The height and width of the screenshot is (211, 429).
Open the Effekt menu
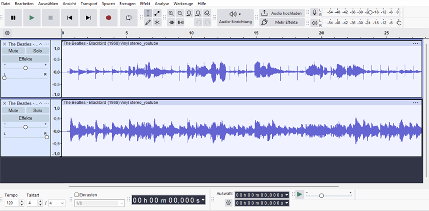145,4
